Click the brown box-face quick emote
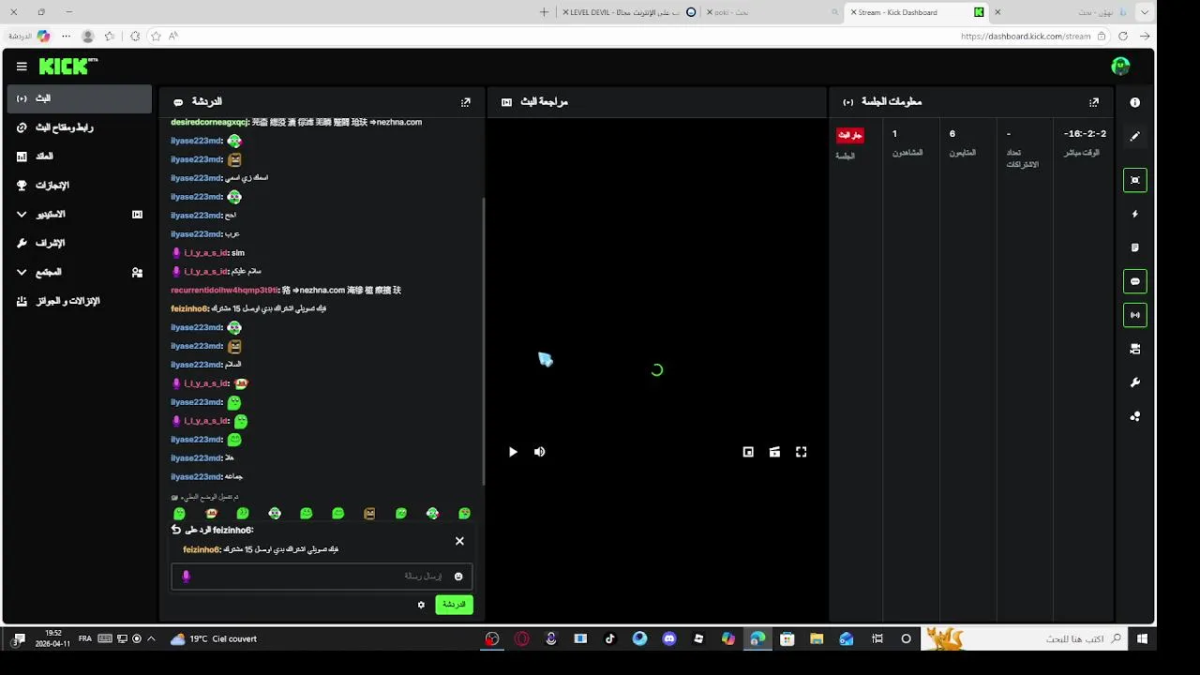This screenshot has width=1200, height=675. point(369,514)
